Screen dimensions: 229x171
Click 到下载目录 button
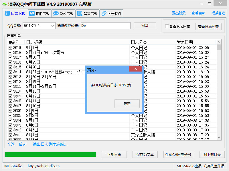[x=212, y=154]
